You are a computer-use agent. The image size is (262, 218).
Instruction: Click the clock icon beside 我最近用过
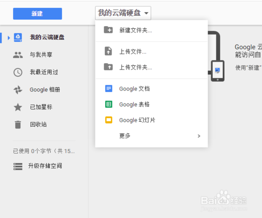tap(18, 72)
